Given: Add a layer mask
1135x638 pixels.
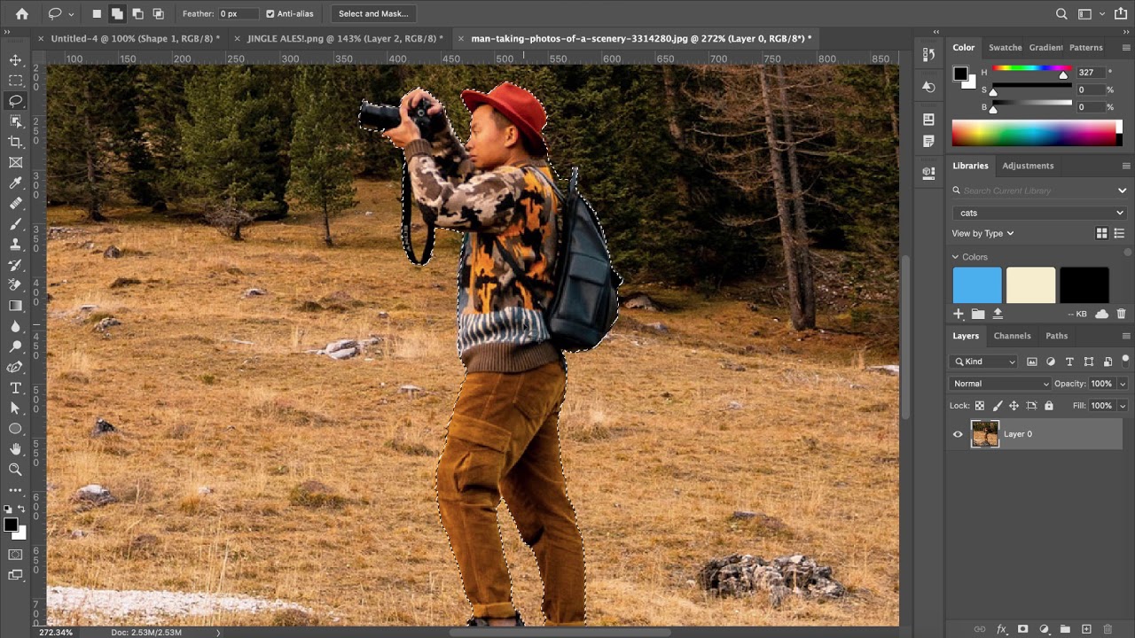Looking at the screenshot, I should 1022,629.
